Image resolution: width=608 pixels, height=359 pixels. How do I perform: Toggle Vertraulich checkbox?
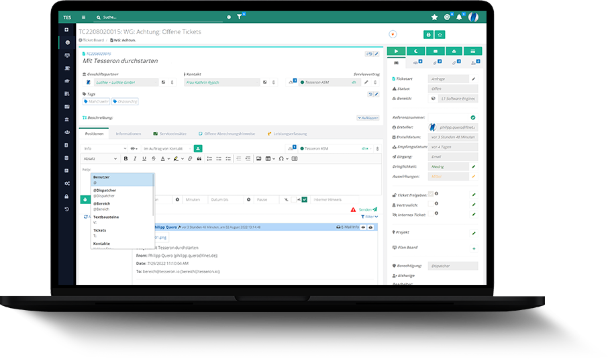431,204
